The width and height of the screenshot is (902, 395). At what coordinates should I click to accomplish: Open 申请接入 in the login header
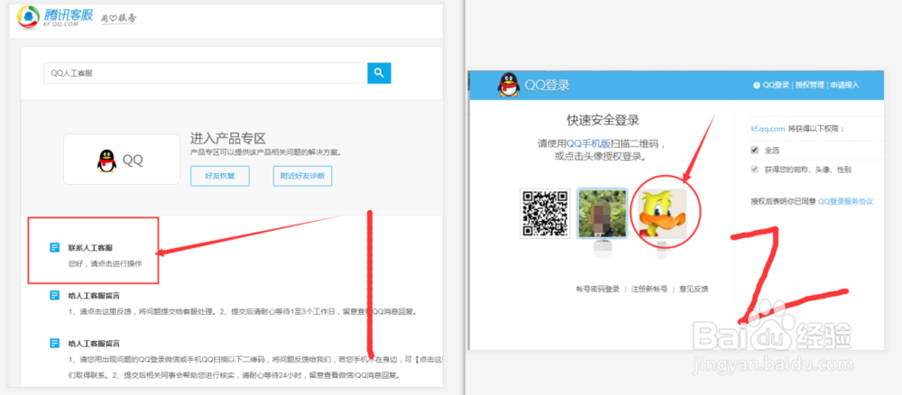point(844,85)
